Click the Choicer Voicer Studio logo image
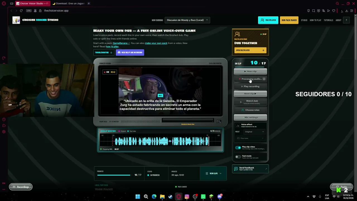The image size is (357, 201). tap(16, 20)
